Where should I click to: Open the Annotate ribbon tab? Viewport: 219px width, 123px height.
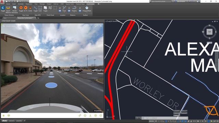coord(21,4)
